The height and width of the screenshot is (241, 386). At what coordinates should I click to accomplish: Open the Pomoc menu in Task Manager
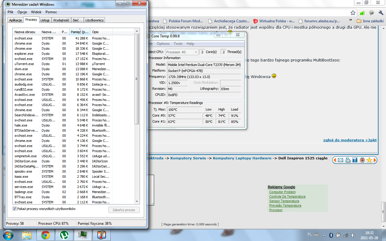(x=51, y=12)
